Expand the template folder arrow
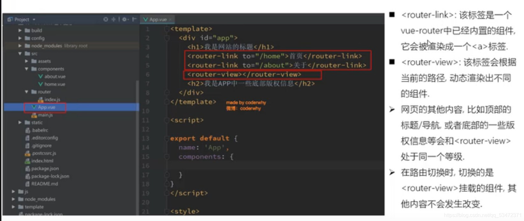Image resolution: width=524 pixels, height=221 pixels. click(13, 207)
